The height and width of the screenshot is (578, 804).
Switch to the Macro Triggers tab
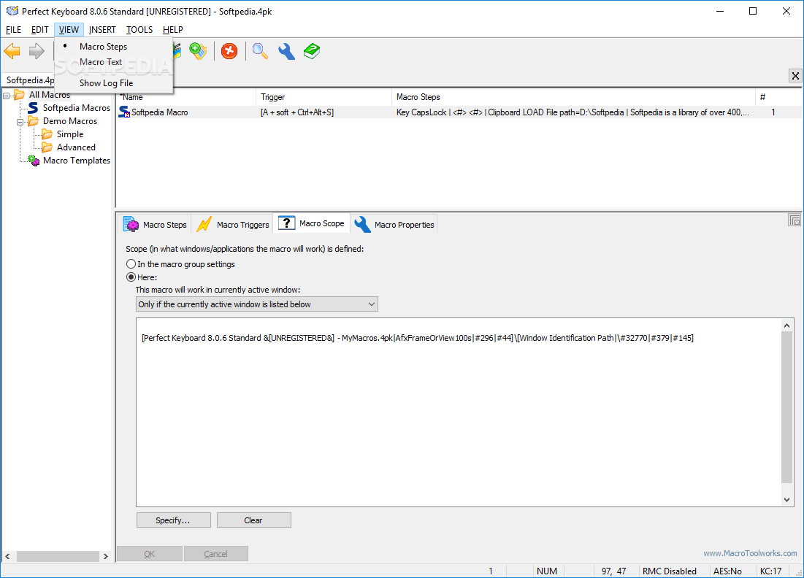pyautogui.click(x=232, y=225)
